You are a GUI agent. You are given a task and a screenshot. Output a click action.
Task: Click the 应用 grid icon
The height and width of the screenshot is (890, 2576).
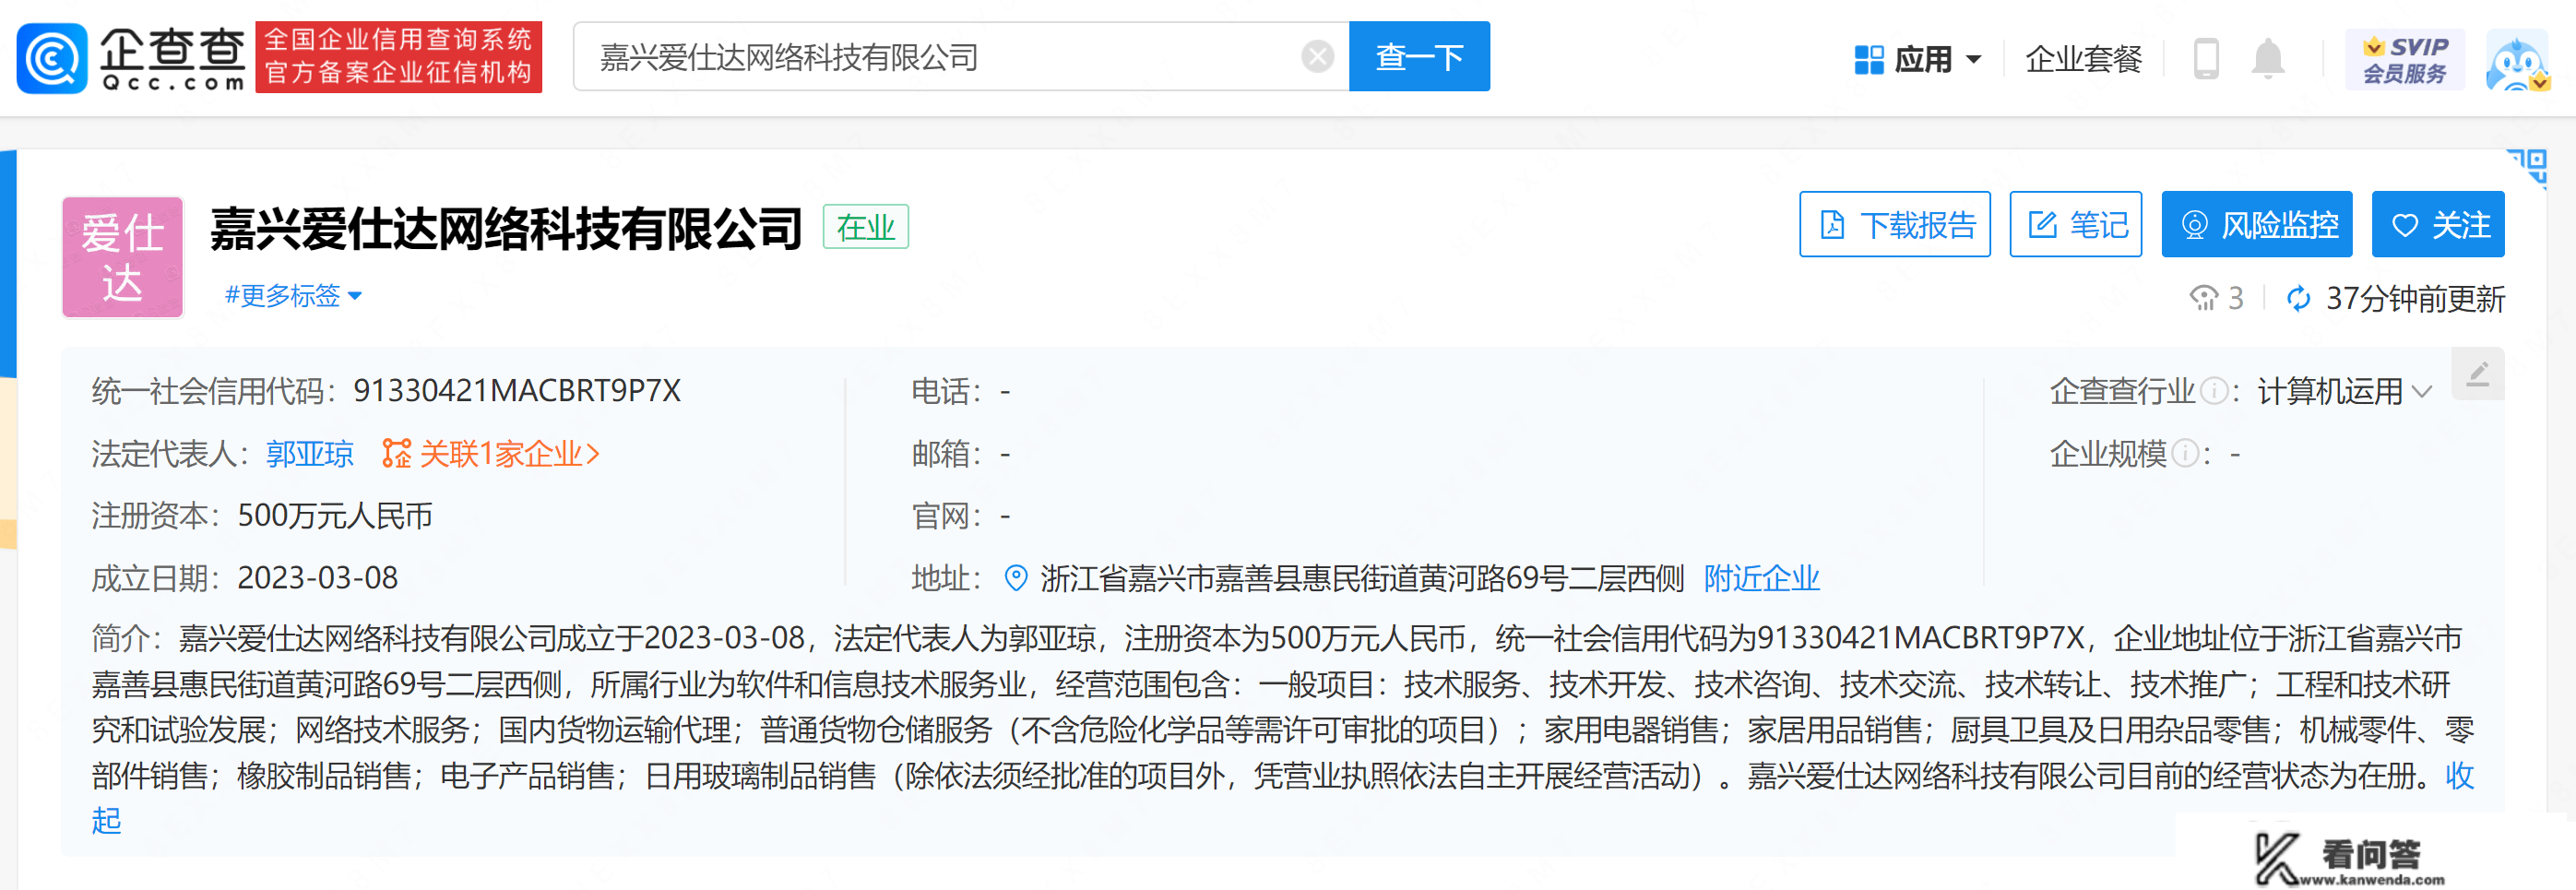(1868, 59)
